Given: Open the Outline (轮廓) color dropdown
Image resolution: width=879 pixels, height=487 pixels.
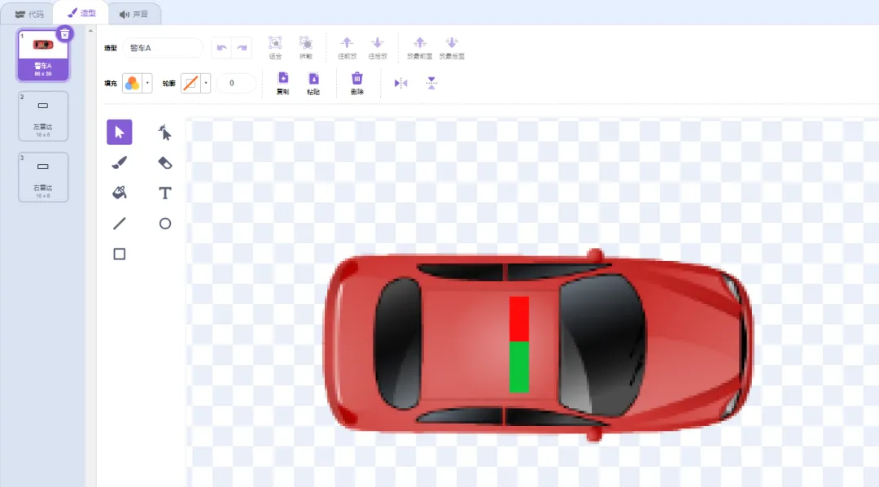Looking at the screenshot, I should pyautogui.click(x=206, y=84).
